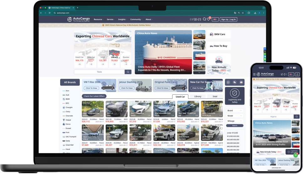Open the Brand dropdown filter
303x174 pixels.
(x=235, y=111)
